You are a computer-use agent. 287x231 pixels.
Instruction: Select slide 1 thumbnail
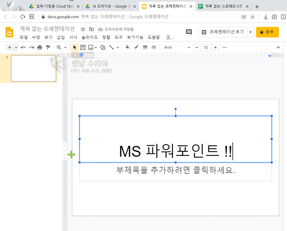coord(34,68)
